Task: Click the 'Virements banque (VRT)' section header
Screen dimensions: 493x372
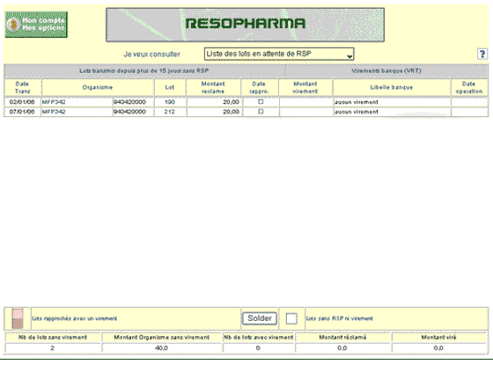Action: 386,70
